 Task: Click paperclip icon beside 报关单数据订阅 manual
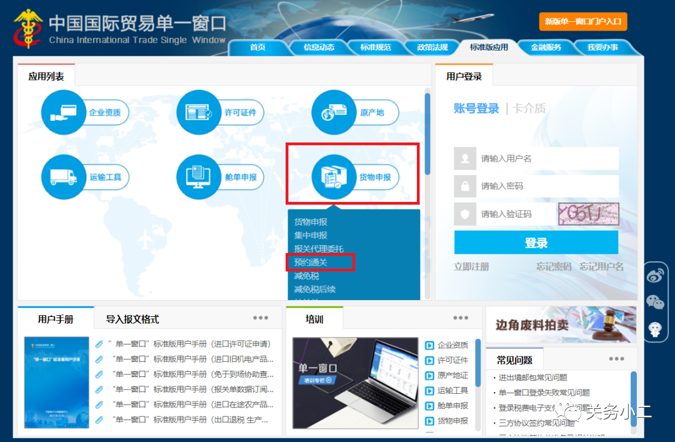click(x=99, y=389)
